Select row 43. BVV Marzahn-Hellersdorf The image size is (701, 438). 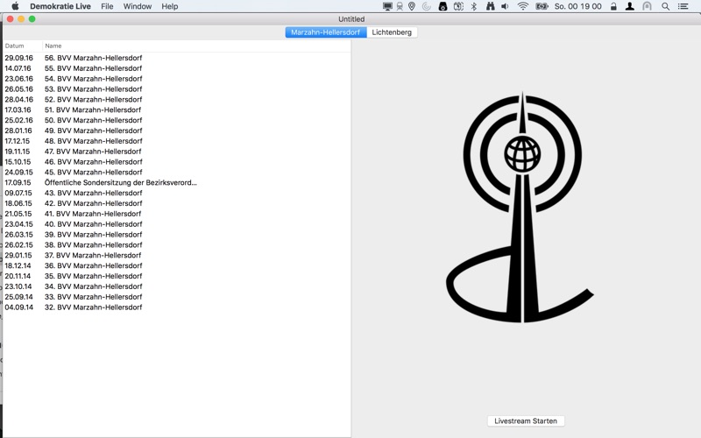[x=177, y=193]
